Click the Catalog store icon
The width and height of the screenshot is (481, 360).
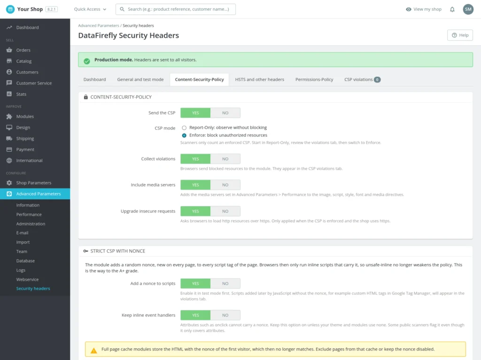9,61
